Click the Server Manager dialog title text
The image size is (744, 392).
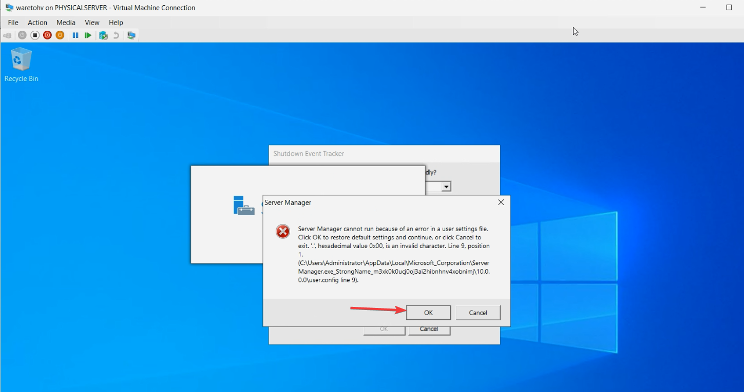tap(288, 202)
